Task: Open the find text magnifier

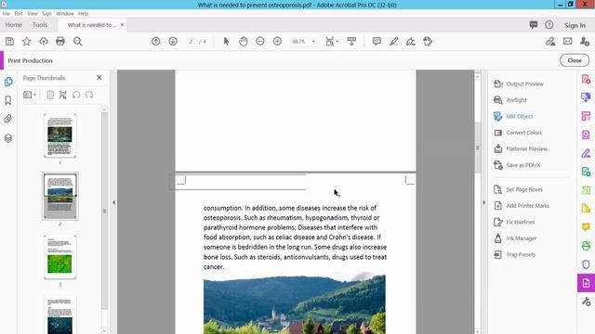Action: 77,41
